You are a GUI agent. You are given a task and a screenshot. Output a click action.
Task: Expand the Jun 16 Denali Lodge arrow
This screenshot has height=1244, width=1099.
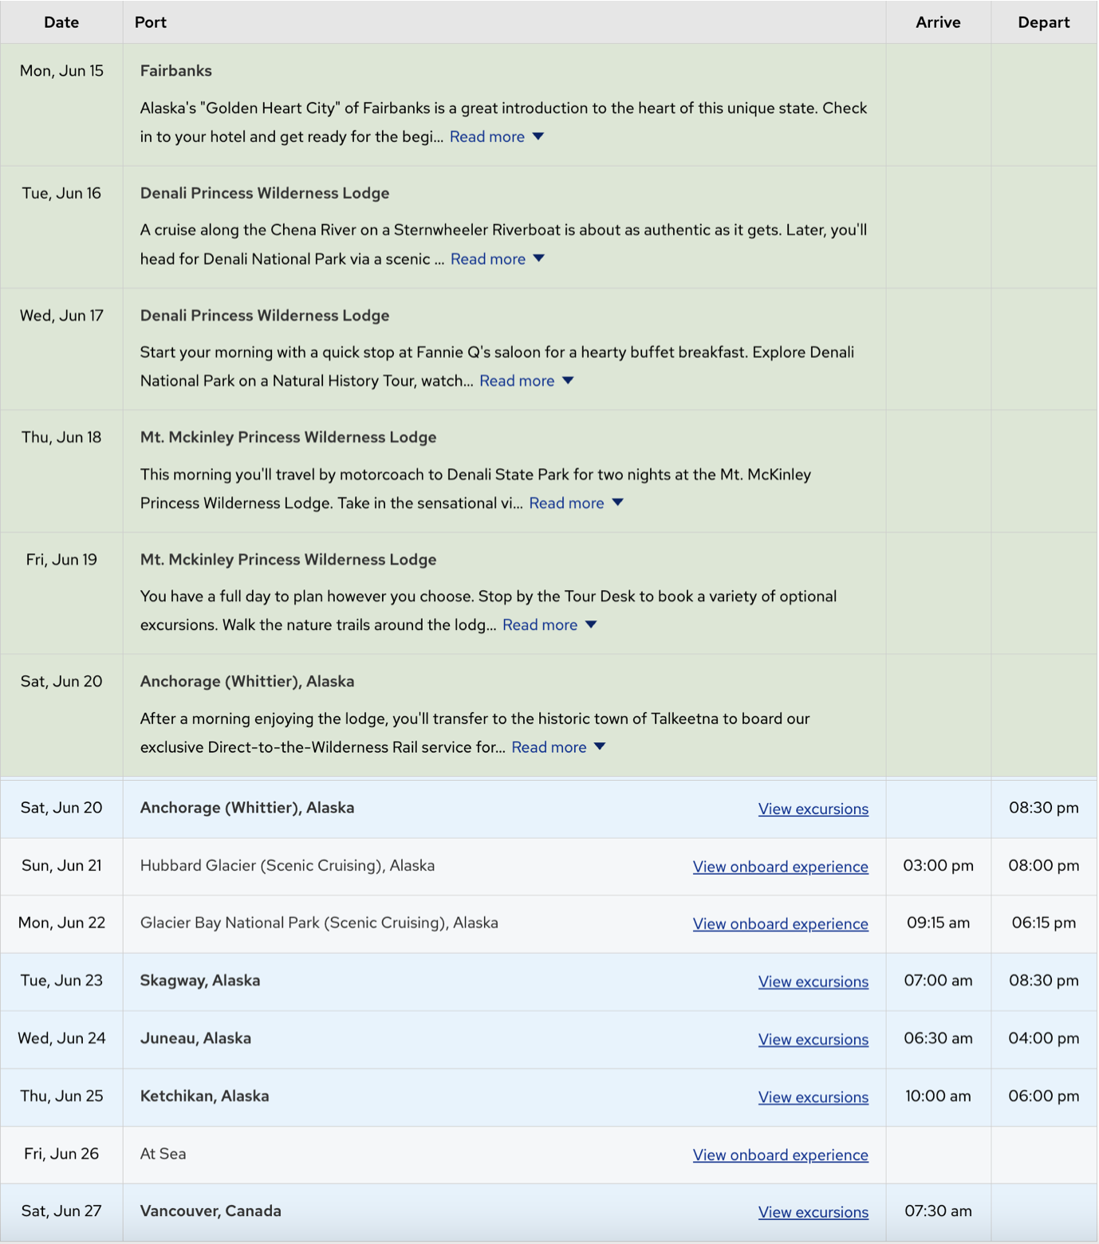point(539,258)
